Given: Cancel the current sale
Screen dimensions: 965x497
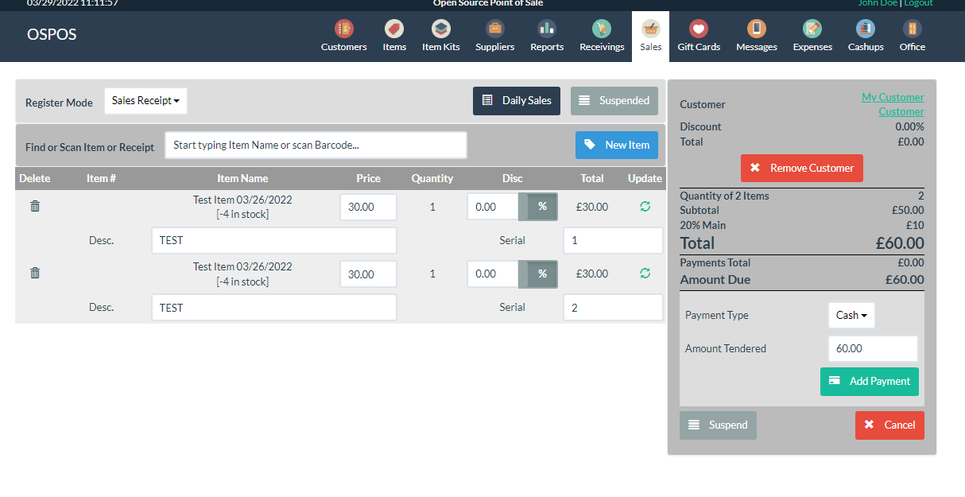Looking at the screenshot, I should click(x=889, y=425).
